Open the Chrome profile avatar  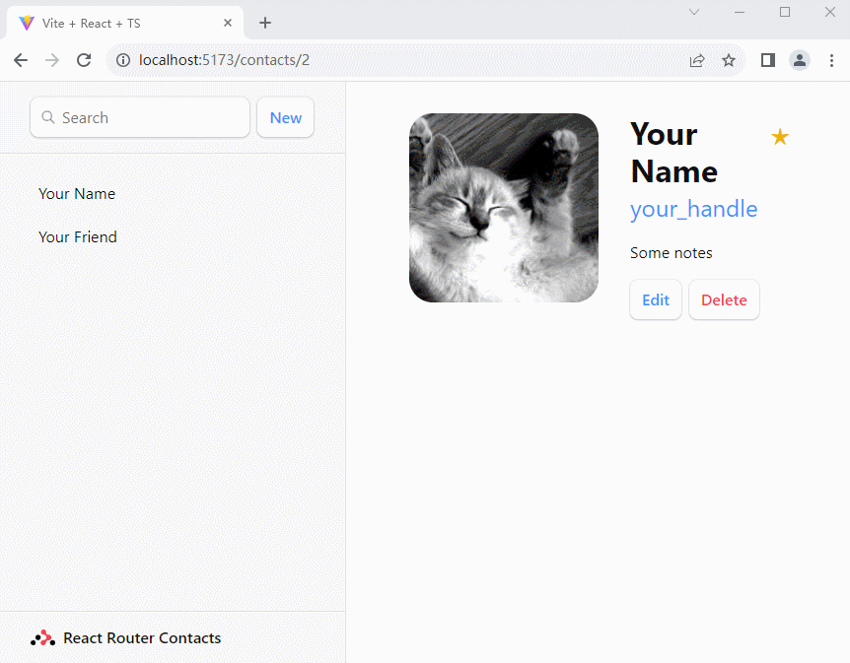(800, 60)
